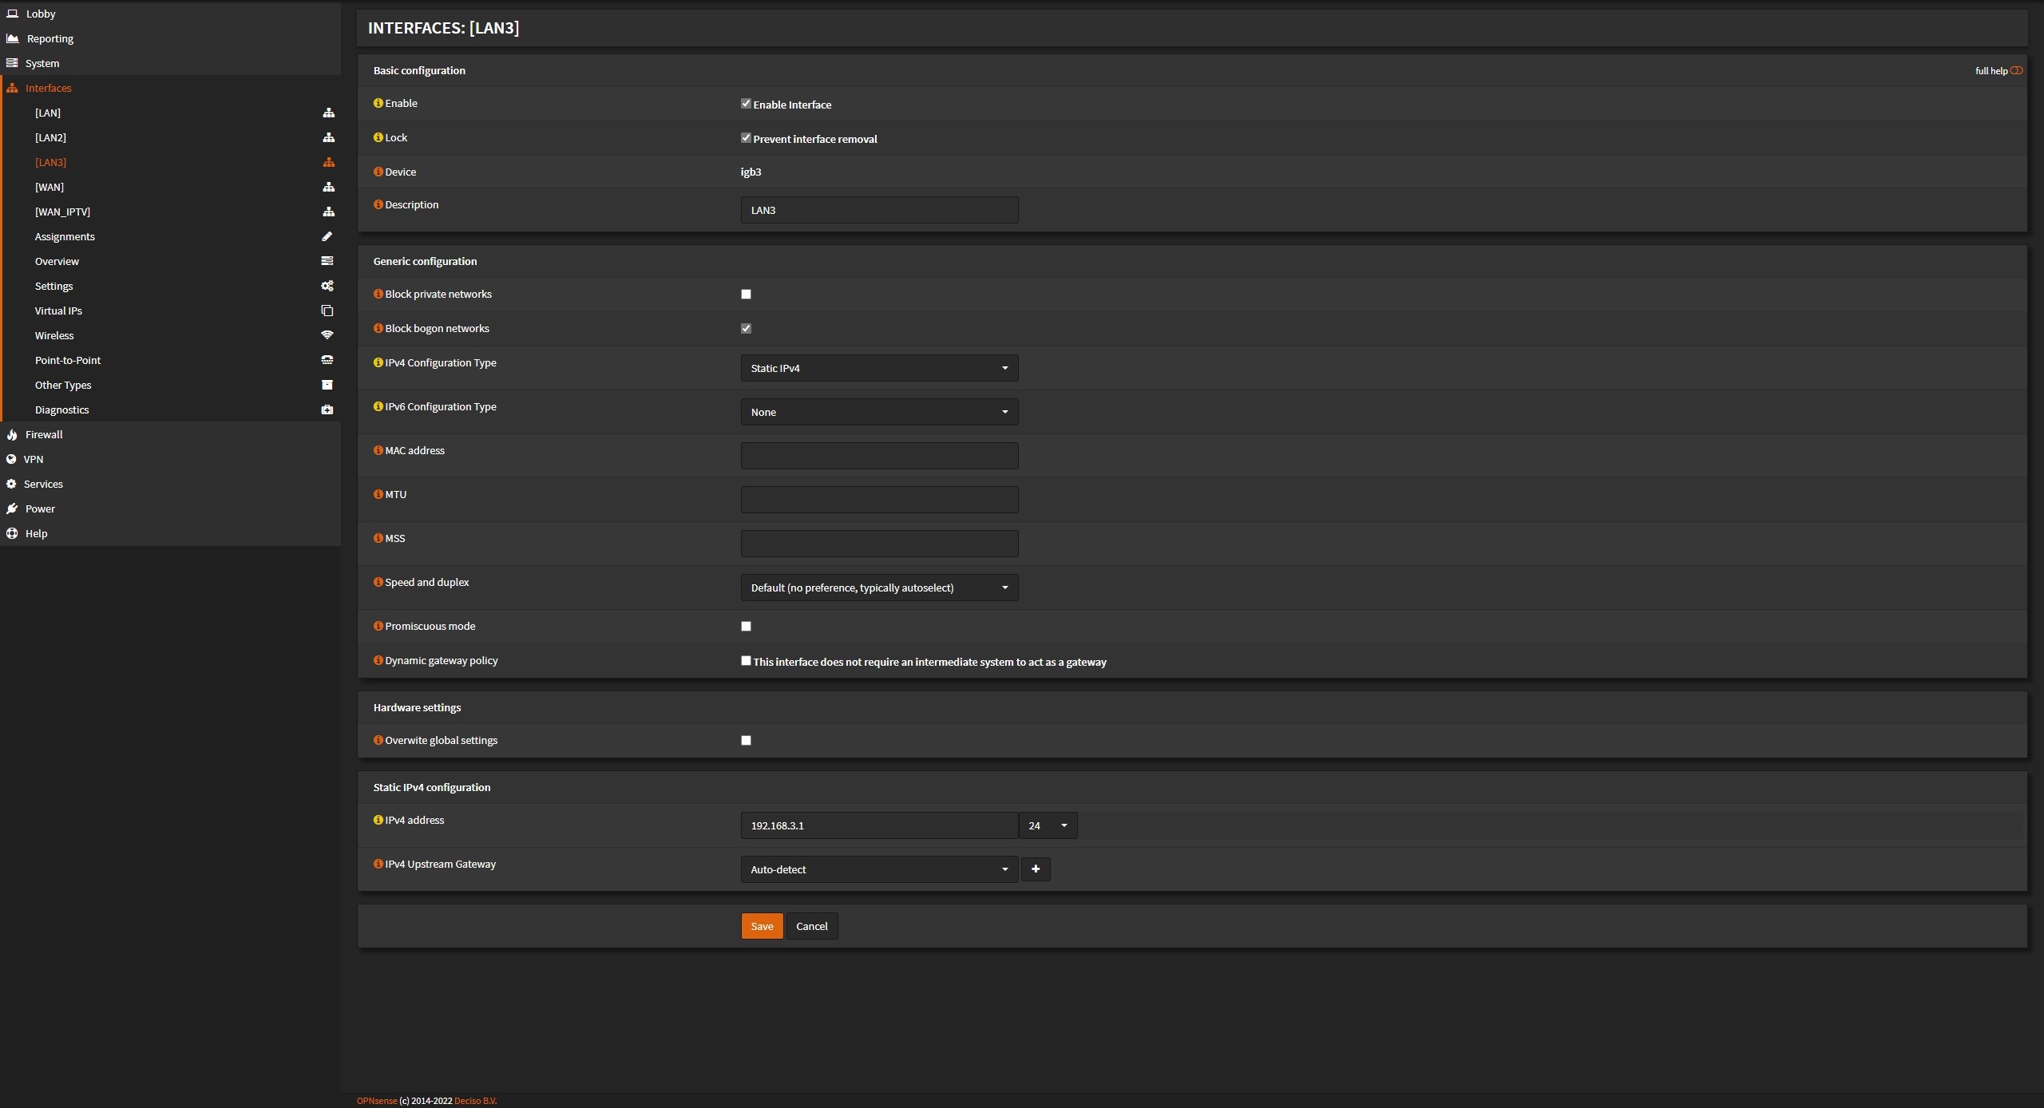Image resolution: width=2044 pixels, height=1108 pixels.
Task: Open IPv4 Configuration Type dropdown
Action: [x=879, y=368]
